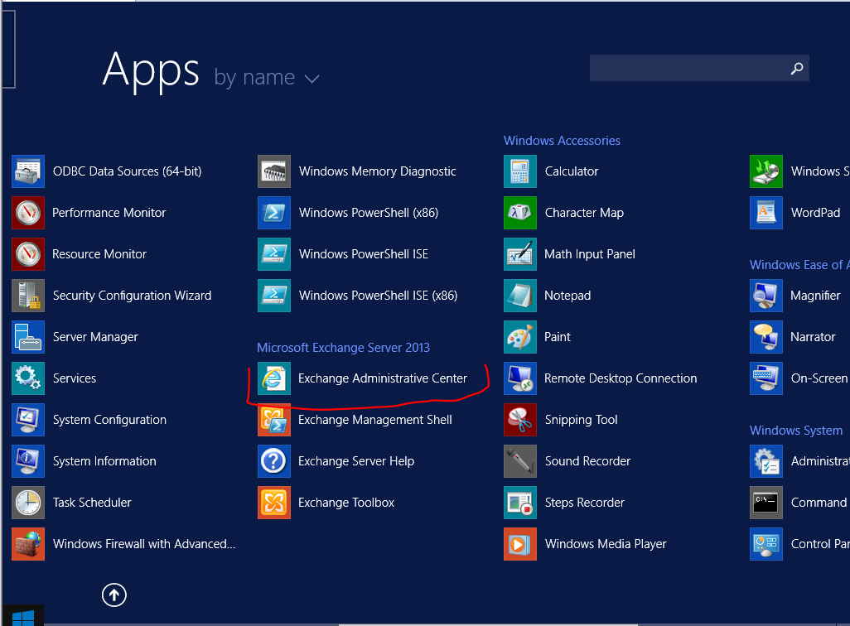This screenshot has height=626, width=850.
Task: Launch Magnifier icon
Action: pos(766,296)
